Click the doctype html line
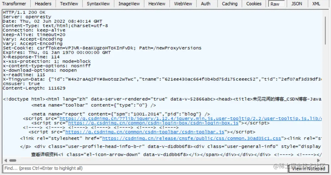331x175 pixels. pos(162,99)
